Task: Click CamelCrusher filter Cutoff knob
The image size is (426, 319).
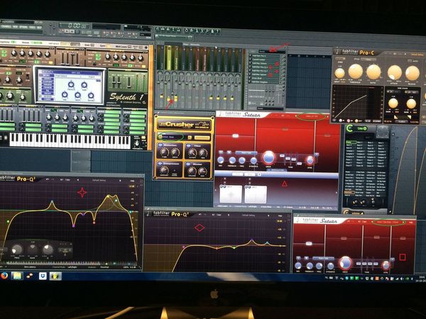Action: pos(192,152)
